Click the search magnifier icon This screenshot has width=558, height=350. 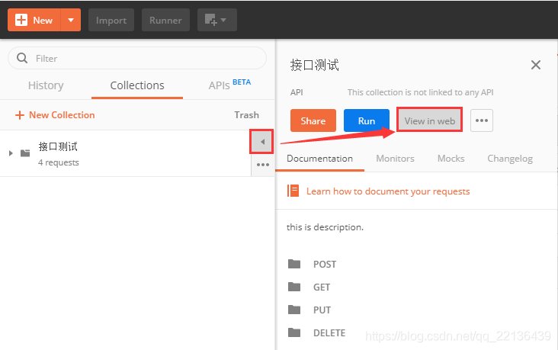[22, 58]
